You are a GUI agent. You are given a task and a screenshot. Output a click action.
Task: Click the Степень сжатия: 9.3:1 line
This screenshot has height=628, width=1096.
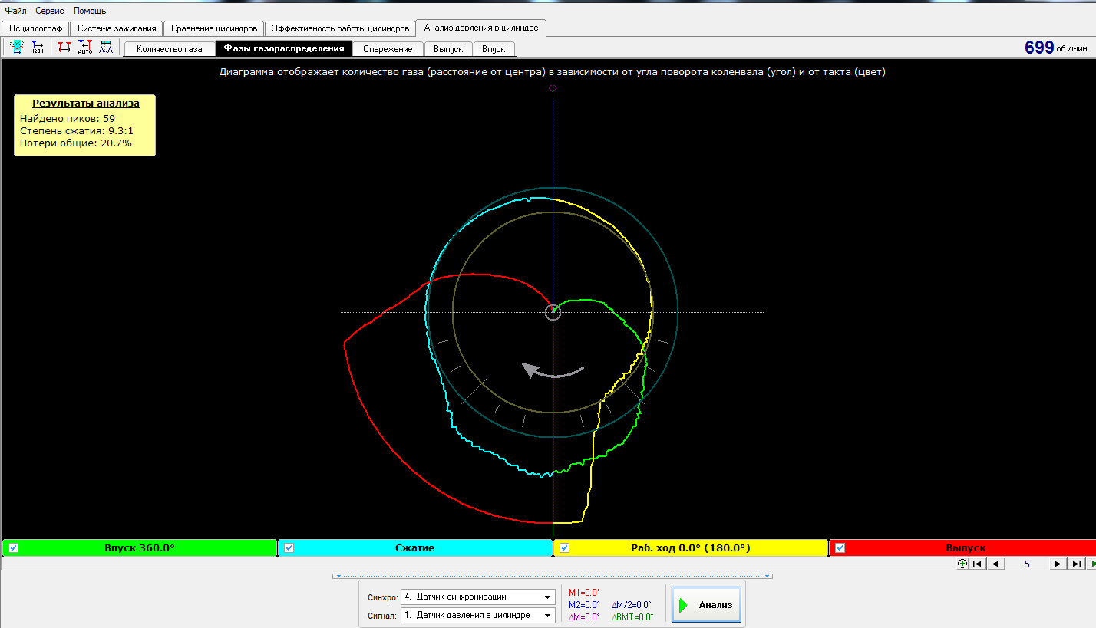tap(77, 131)
